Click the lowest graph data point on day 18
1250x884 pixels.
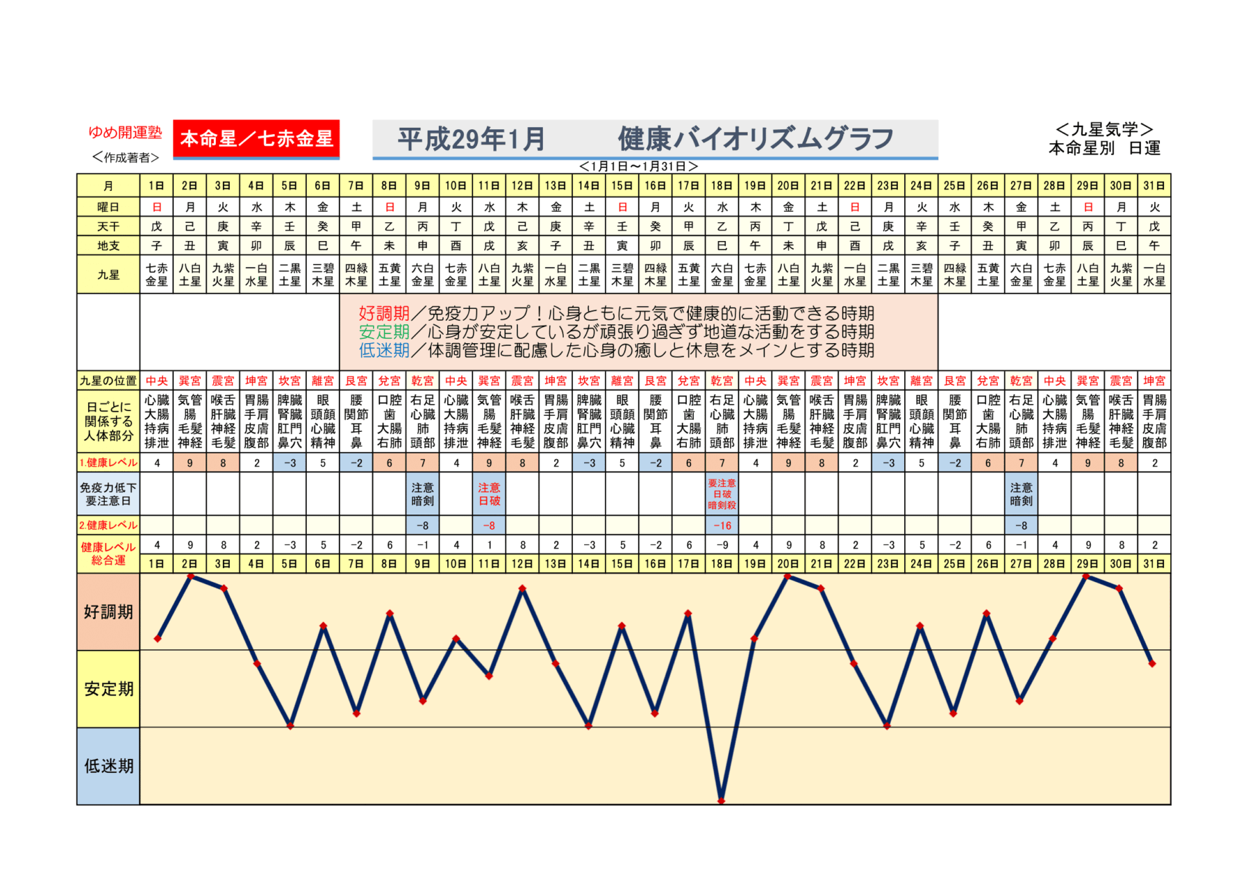point(722,801)
